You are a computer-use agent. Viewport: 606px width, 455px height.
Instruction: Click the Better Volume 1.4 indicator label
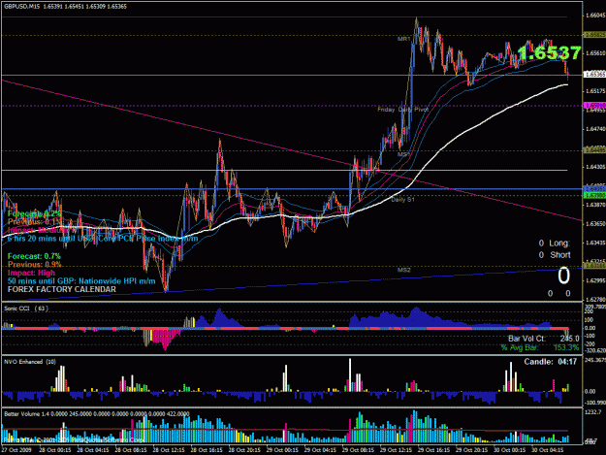[97, 414]
